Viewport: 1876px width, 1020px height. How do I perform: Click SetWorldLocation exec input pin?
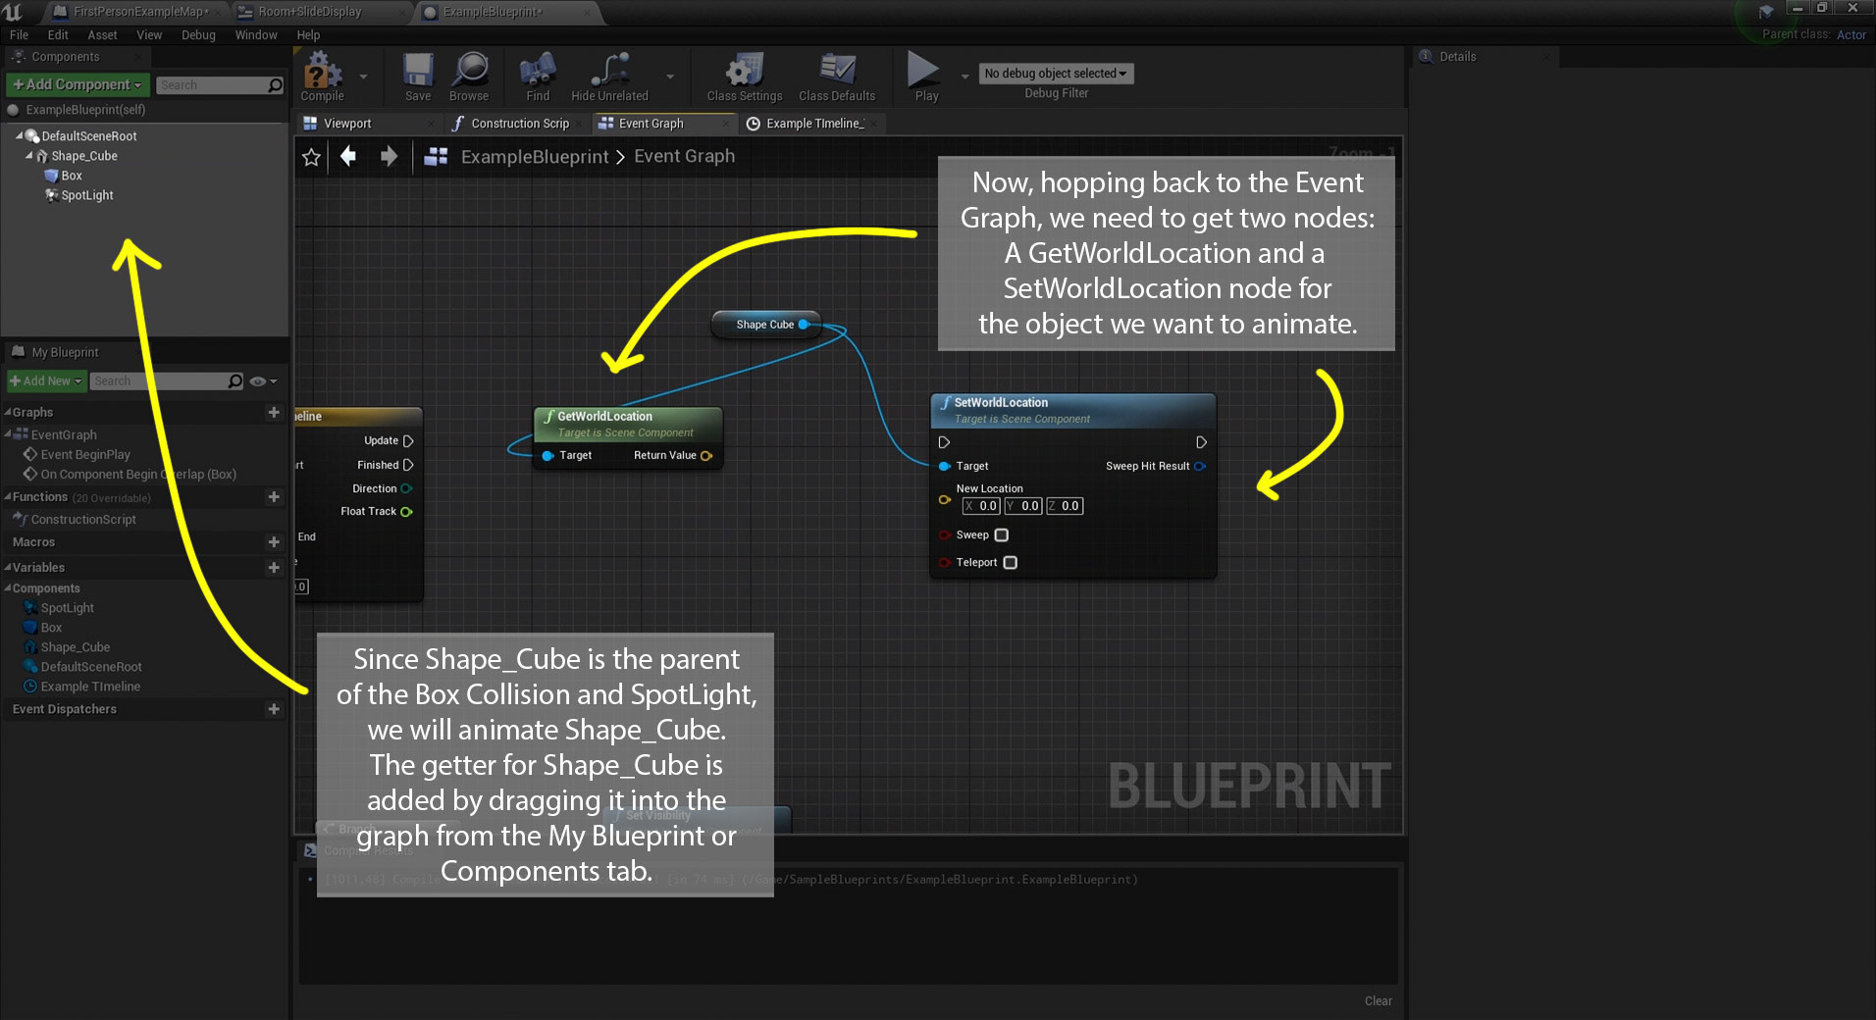(x=944, y=442)
